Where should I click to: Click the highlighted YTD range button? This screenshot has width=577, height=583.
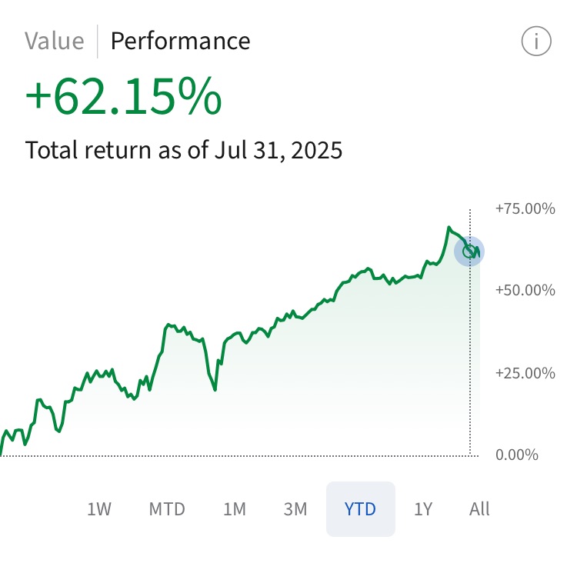pyautogui.click(x=361, y=509)
